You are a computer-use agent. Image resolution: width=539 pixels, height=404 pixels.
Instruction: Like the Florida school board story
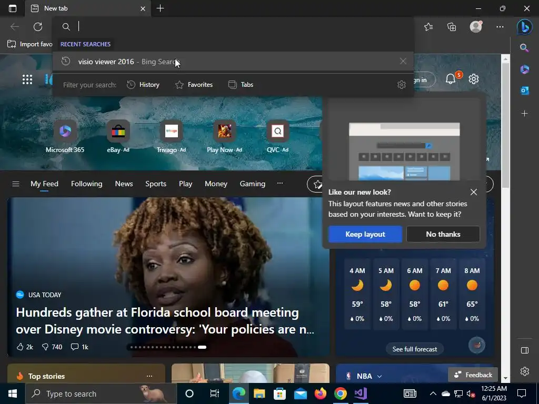click(25, 347)
